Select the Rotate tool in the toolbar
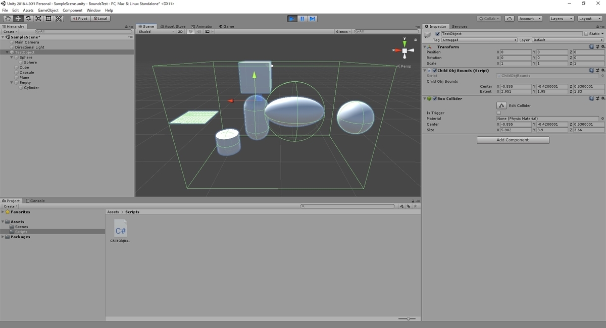This screenshot has height=328, width=606. 28,19
